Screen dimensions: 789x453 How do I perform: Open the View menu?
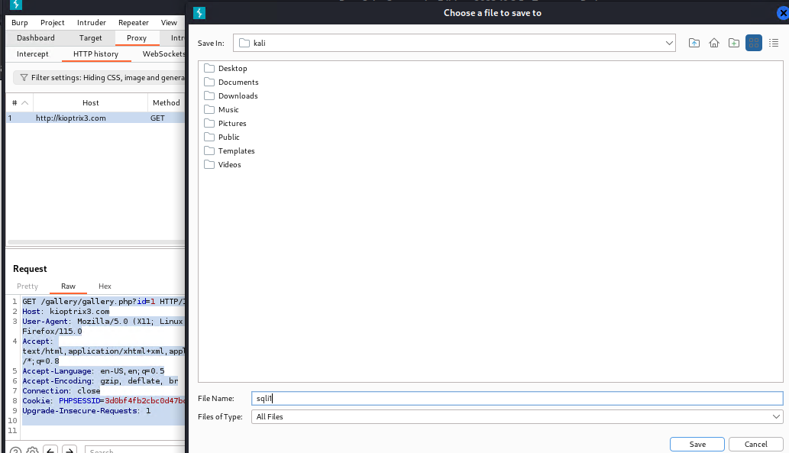point(169,23)
